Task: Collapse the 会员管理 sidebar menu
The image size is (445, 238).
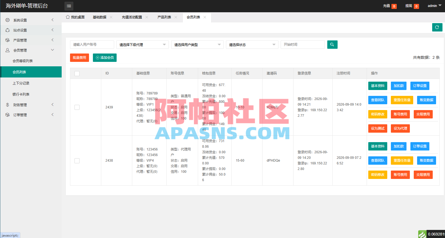Action: (31, 50)
